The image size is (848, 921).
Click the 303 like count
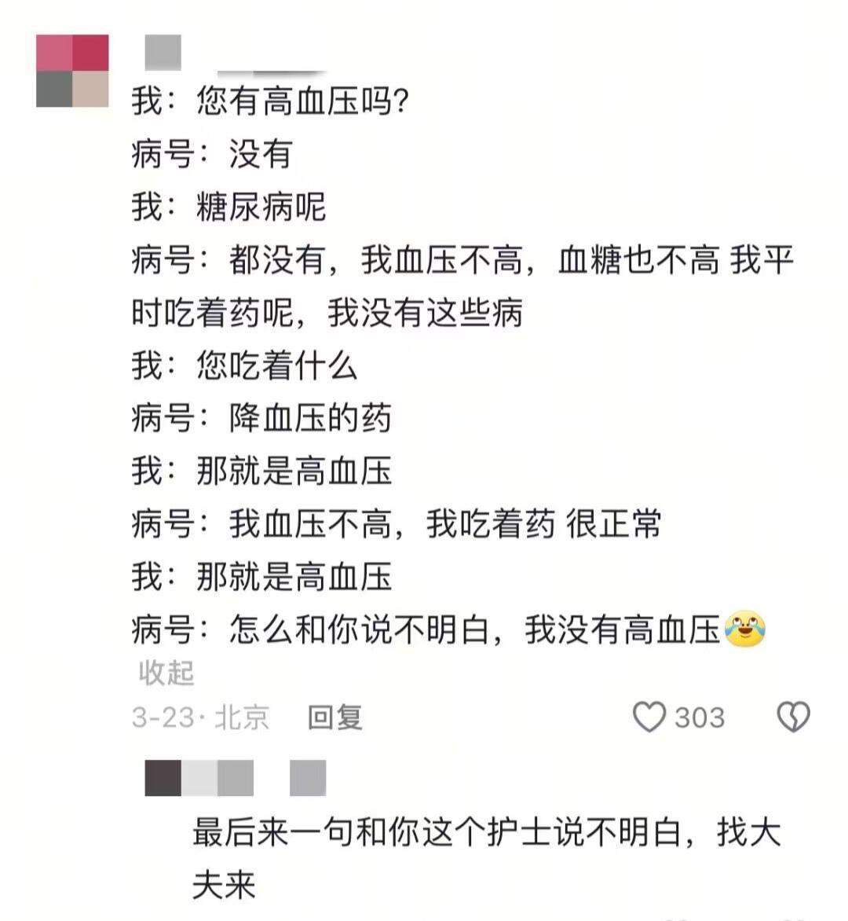pos(700,717)
